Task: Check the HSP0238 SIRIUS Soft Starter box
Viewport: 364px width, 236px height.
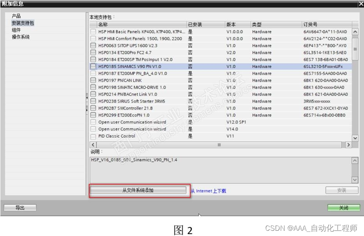Action: [93, 101]
